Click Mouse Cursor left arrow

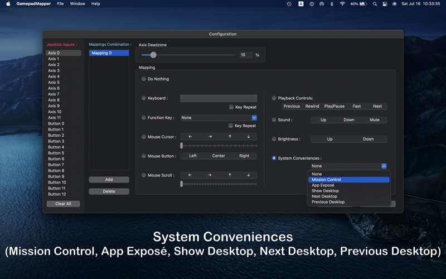tap(190, 137)
